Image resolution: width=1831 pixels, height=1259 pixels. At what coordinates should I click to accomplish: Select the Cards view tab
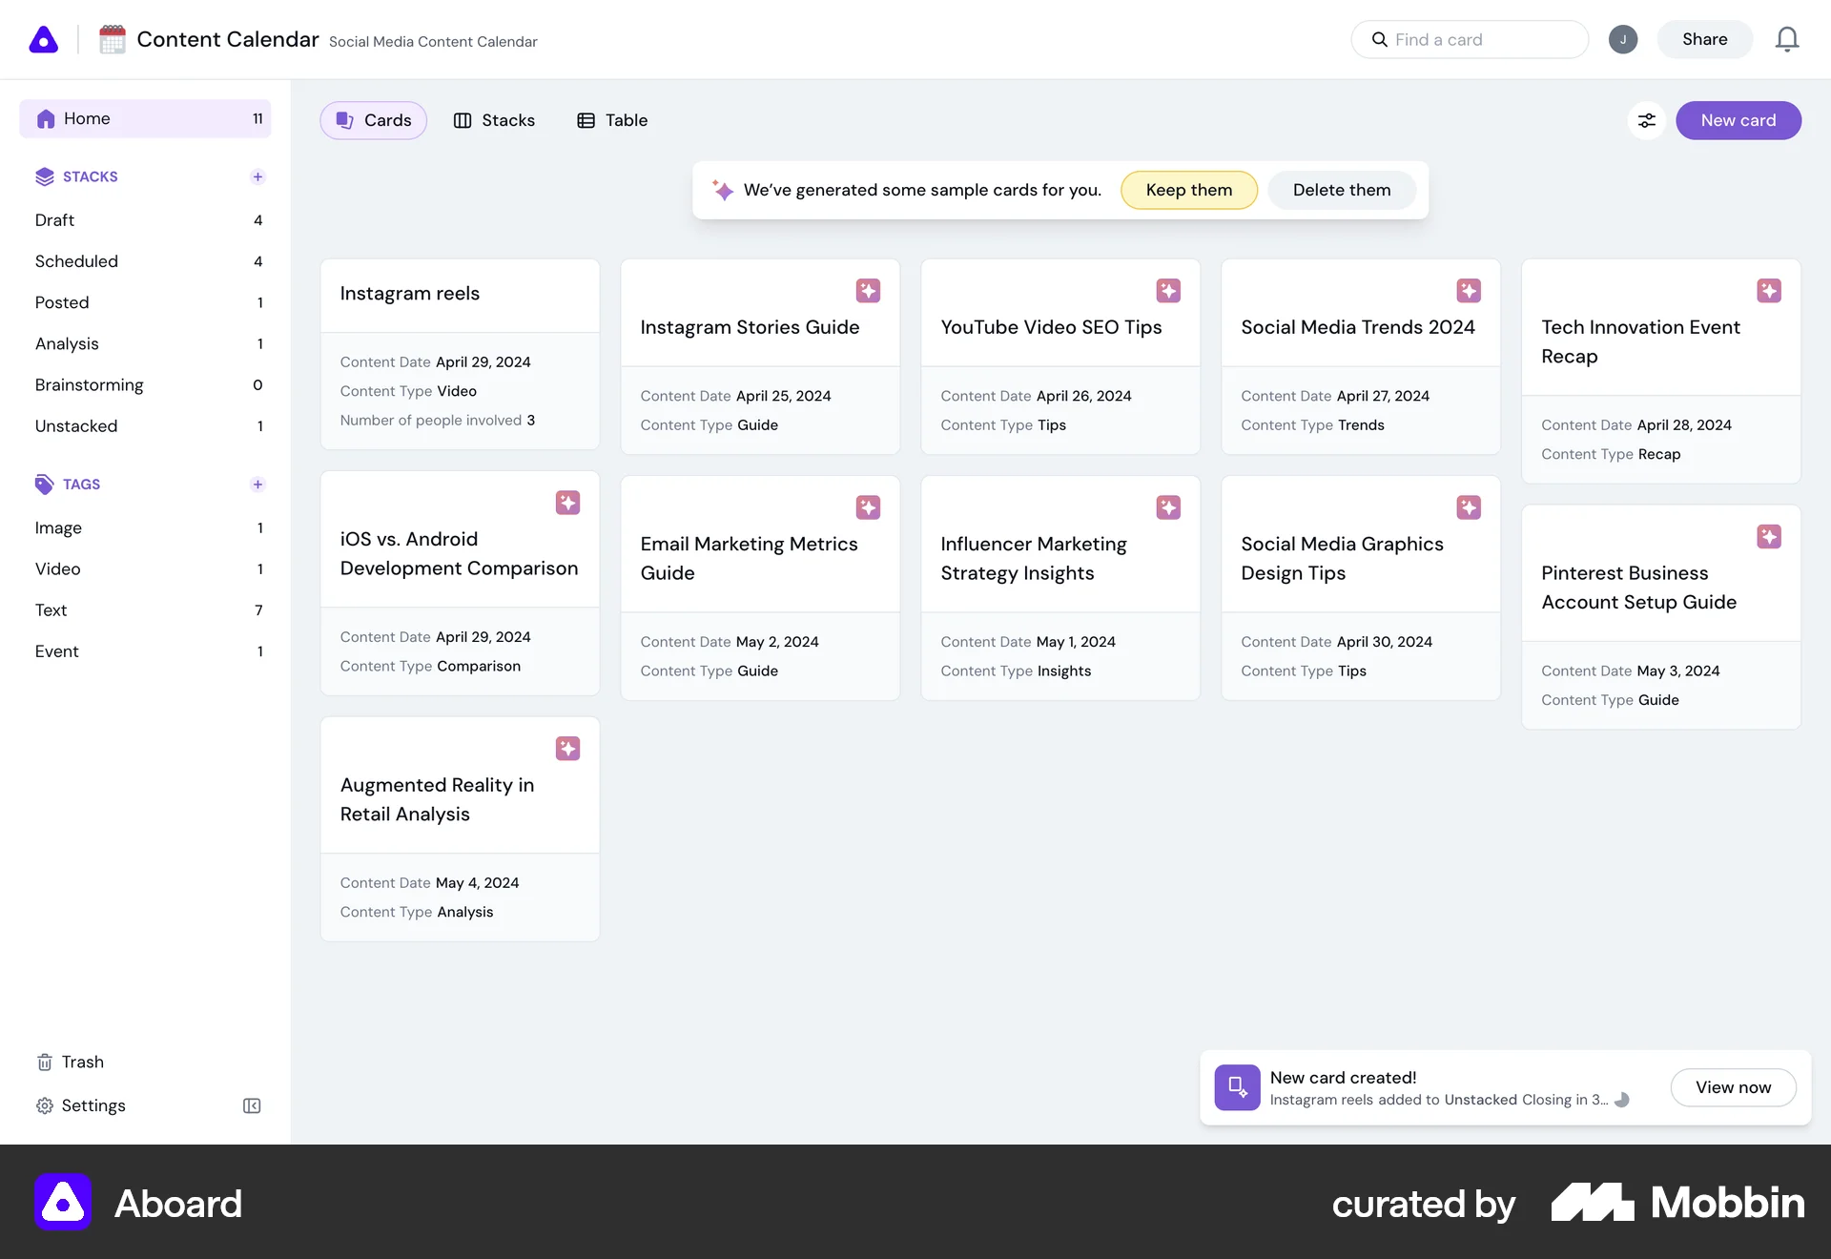[x=374, y=120]
